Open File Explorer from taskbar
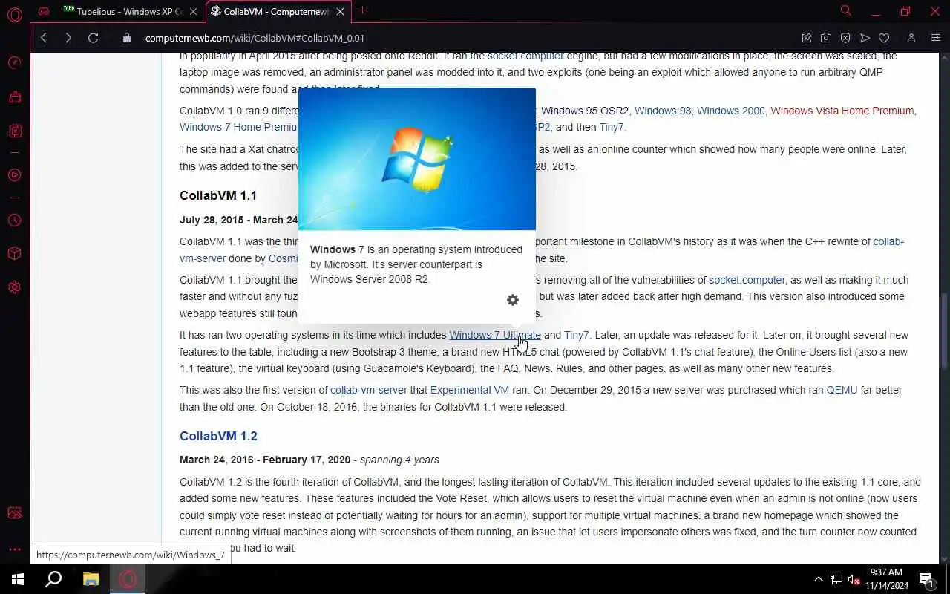 pos(91,579)
